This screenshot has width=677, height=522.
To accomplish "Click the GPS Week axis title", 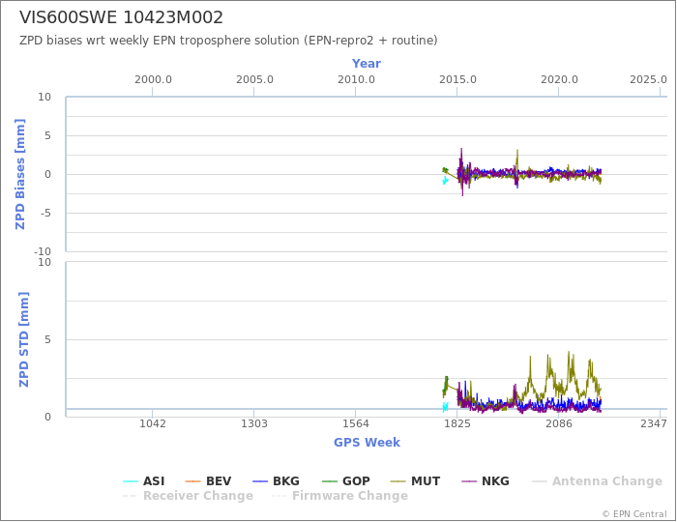I will 367,442.
